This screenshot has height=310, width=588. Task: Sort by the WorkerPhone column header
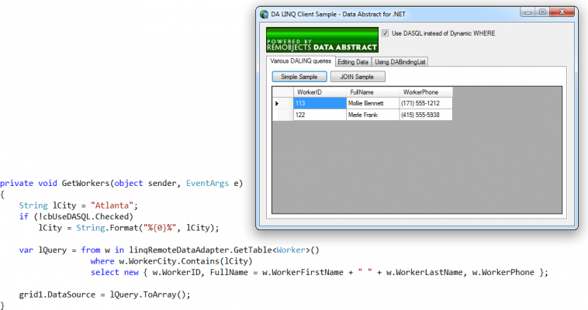(x=426, y=92)
